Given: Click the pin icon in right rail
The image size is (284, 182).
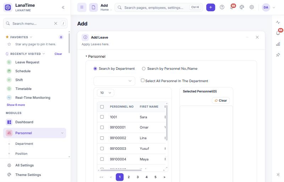Looking at the screenshot, I should click(278, 55).
